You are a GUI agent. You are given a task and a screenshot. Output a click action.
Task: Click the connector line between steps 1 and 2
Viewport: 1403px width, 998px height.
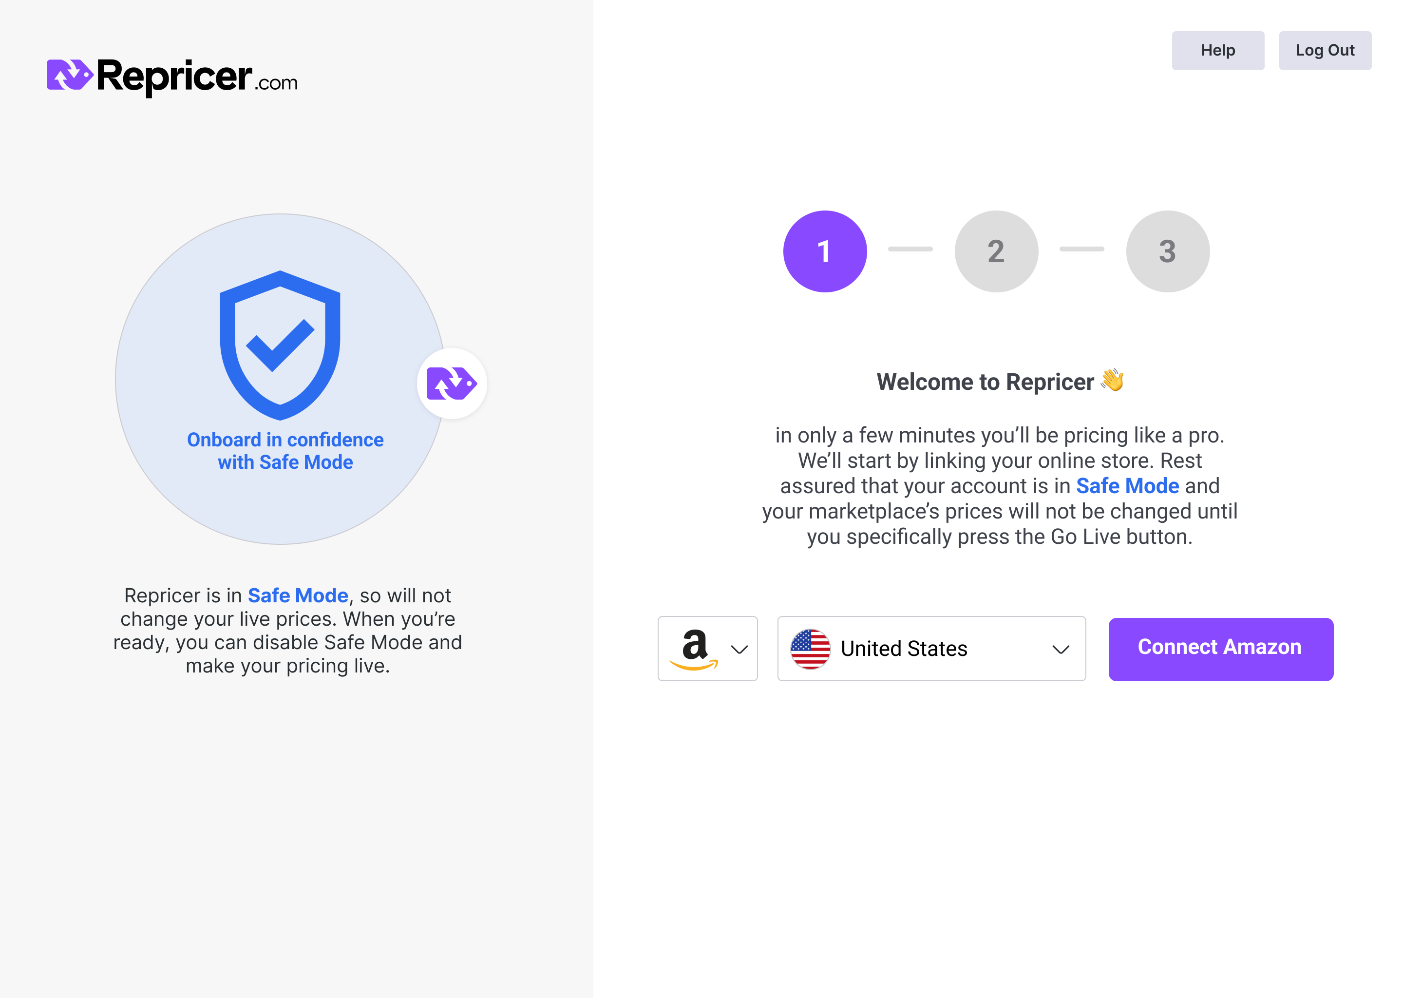(910, 249)
